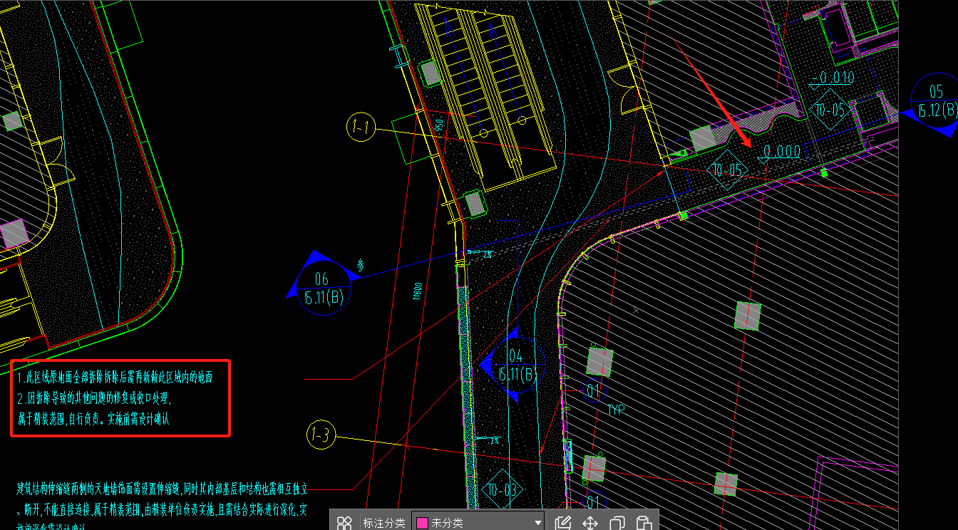Select the yellow 1-1 section bubble
The height and width of the screenshot is (530, 958).
(361, 128)
